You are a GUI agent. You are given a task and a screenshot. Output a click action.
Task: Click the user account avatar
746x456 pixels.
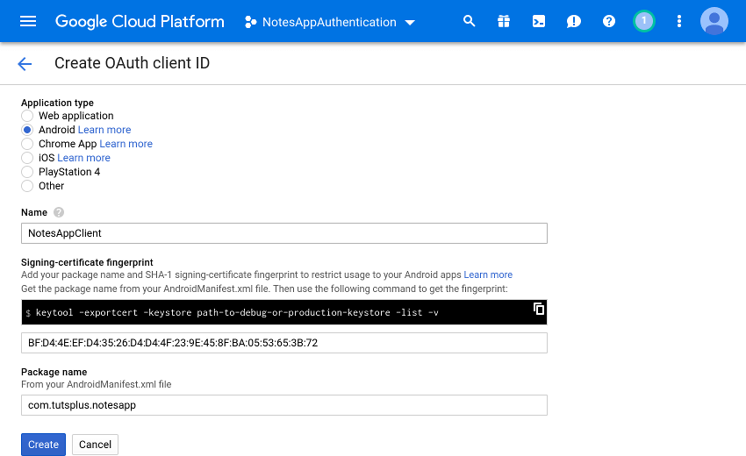[714, 21]
